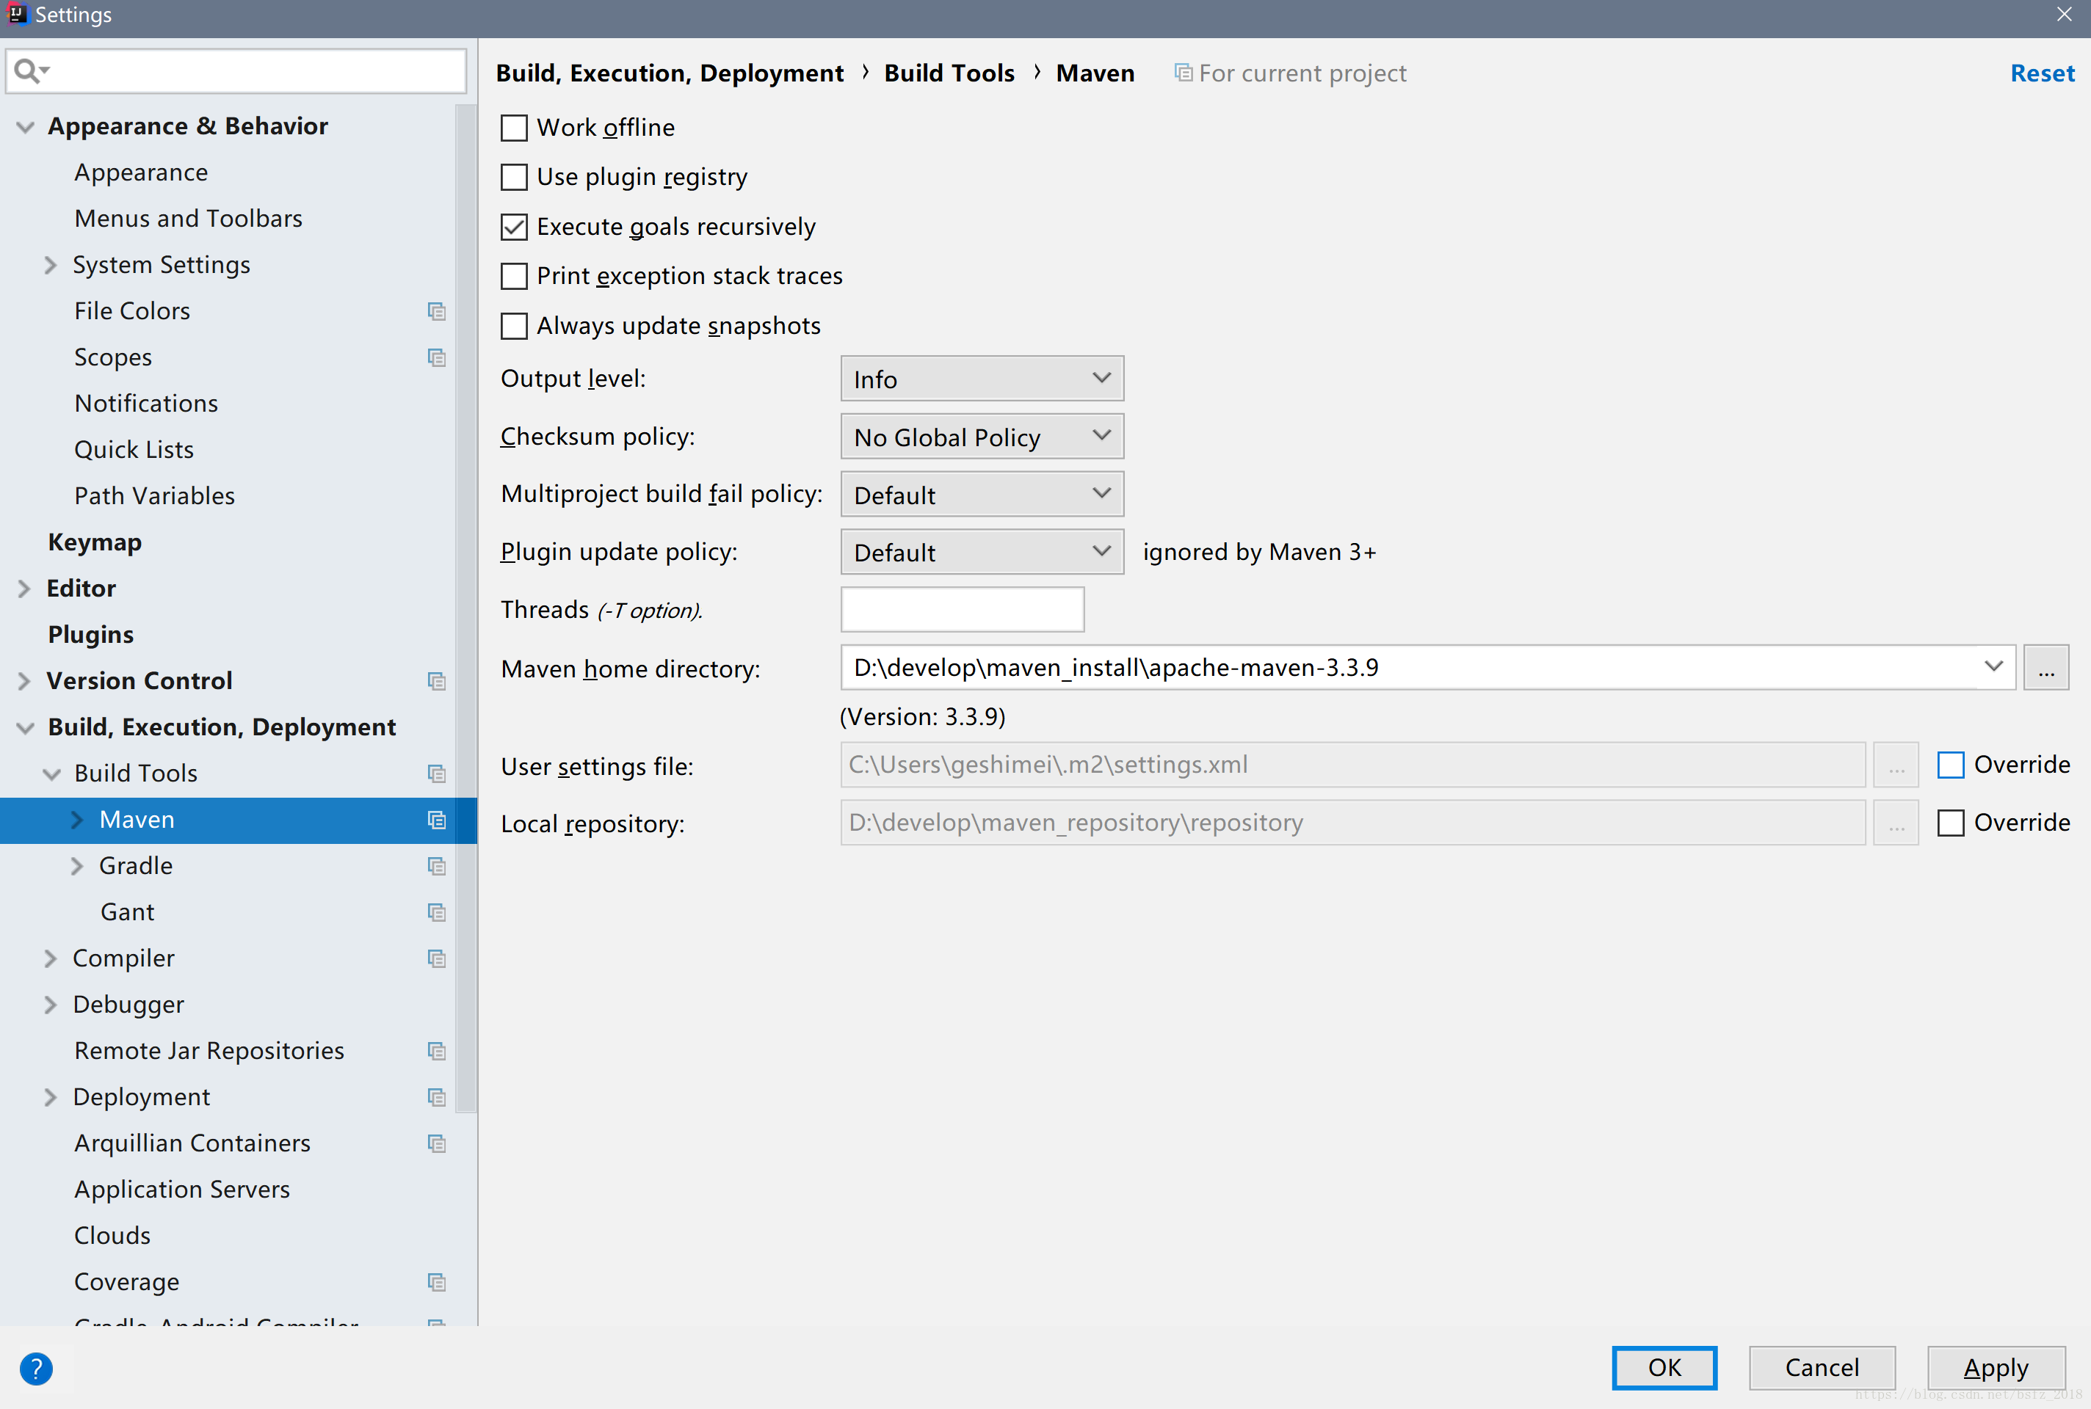Click the IntelliJ icon in title bar
2091x1409 pixels.
coord(16,13)
